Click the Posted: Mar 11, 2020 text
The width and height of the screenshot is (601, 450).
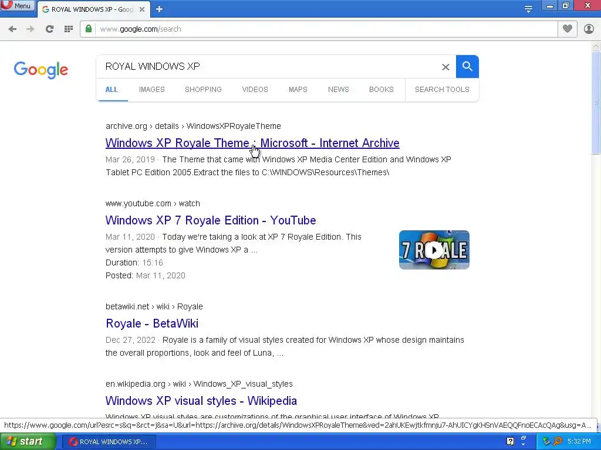146,276
